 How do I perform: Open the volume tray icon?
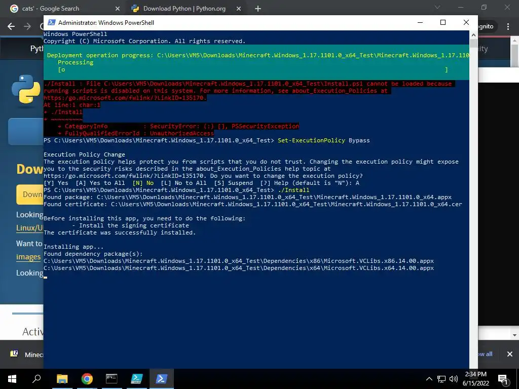tap(454, 379)
